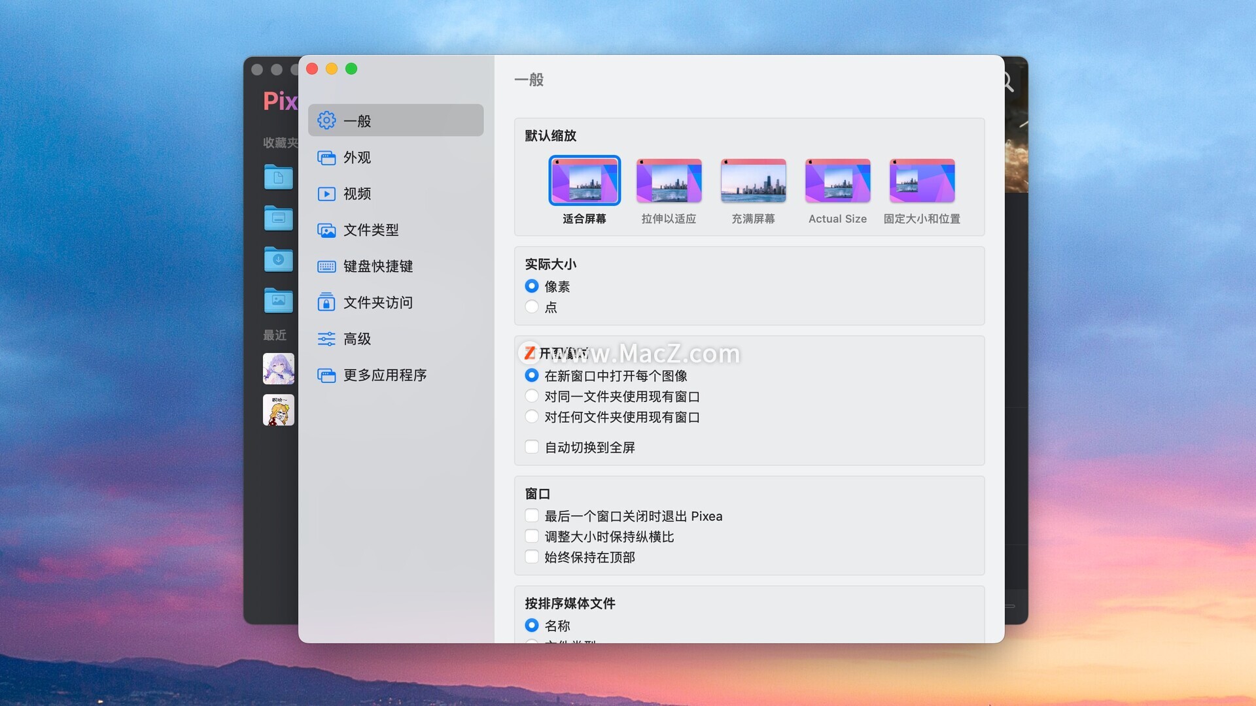
Task: Select the 像素 radio button
Action: 532,286
